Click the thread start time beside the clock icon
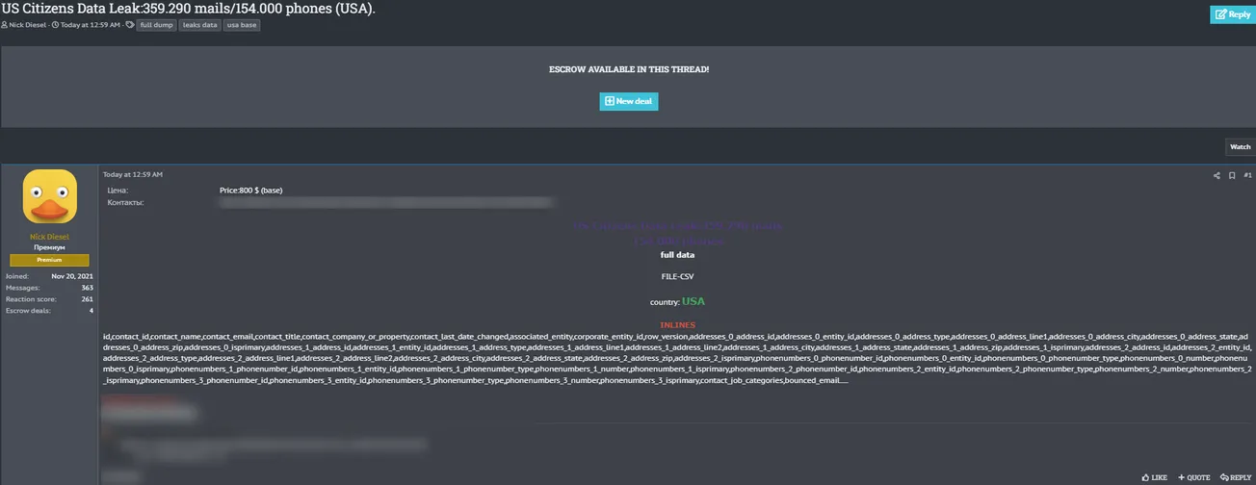The height and width of the screenshot is (485, 1256). click(x=90, y=25)
